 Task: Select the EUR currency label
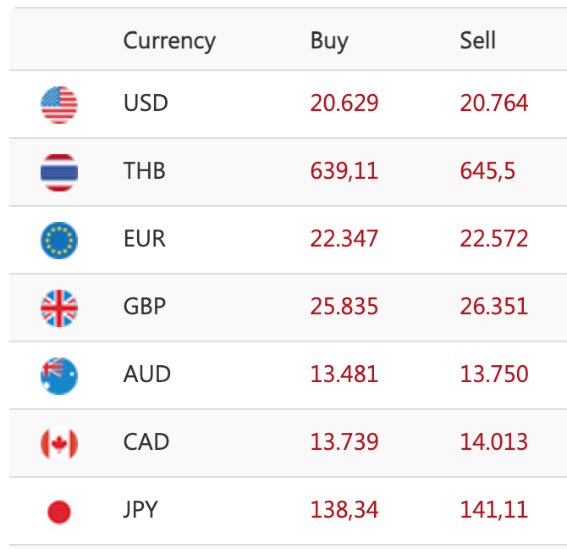(x=145, y=239)
